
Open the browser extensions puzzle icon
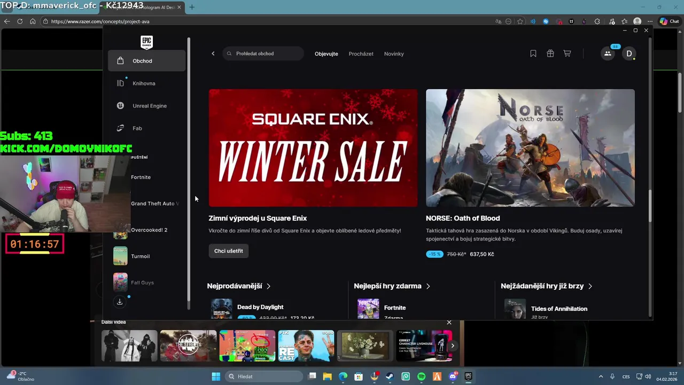pos(597,21)
